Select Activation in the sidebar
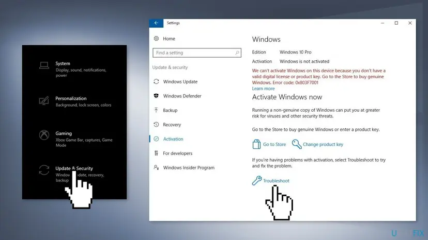 pos(173,139)
